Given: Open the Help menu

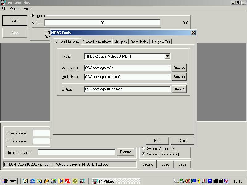Looking at the screenshot, I should (x=27, y=9).
